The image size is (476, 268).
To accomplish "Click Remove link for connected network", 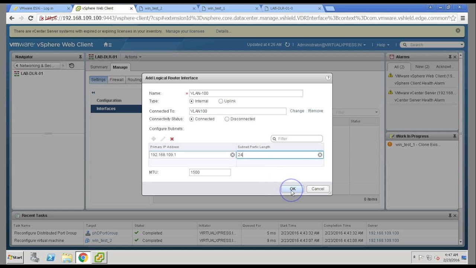I will pyautogui.click(x=316, y=111).
